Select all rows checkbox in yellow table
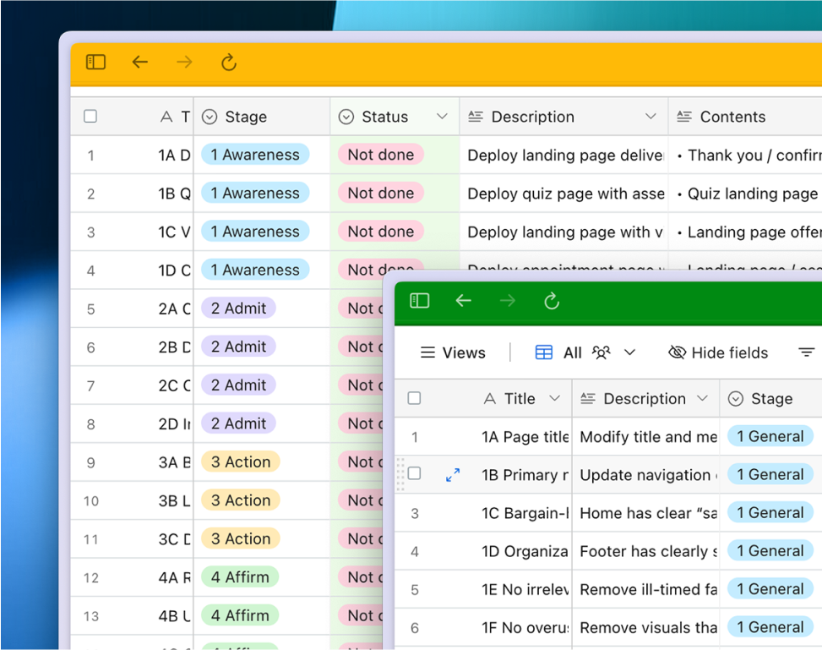Image resolution: width=822 pixels, height=650 pixels. 90,117
